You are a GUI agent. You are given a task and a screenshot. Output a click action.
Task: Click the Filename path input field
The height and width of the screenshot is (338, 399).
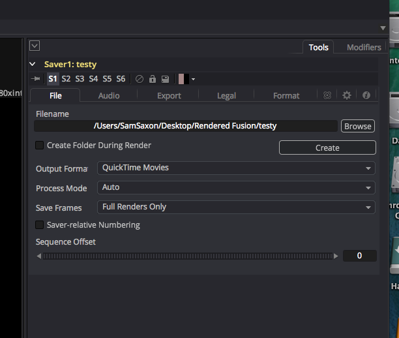(186, 126)
